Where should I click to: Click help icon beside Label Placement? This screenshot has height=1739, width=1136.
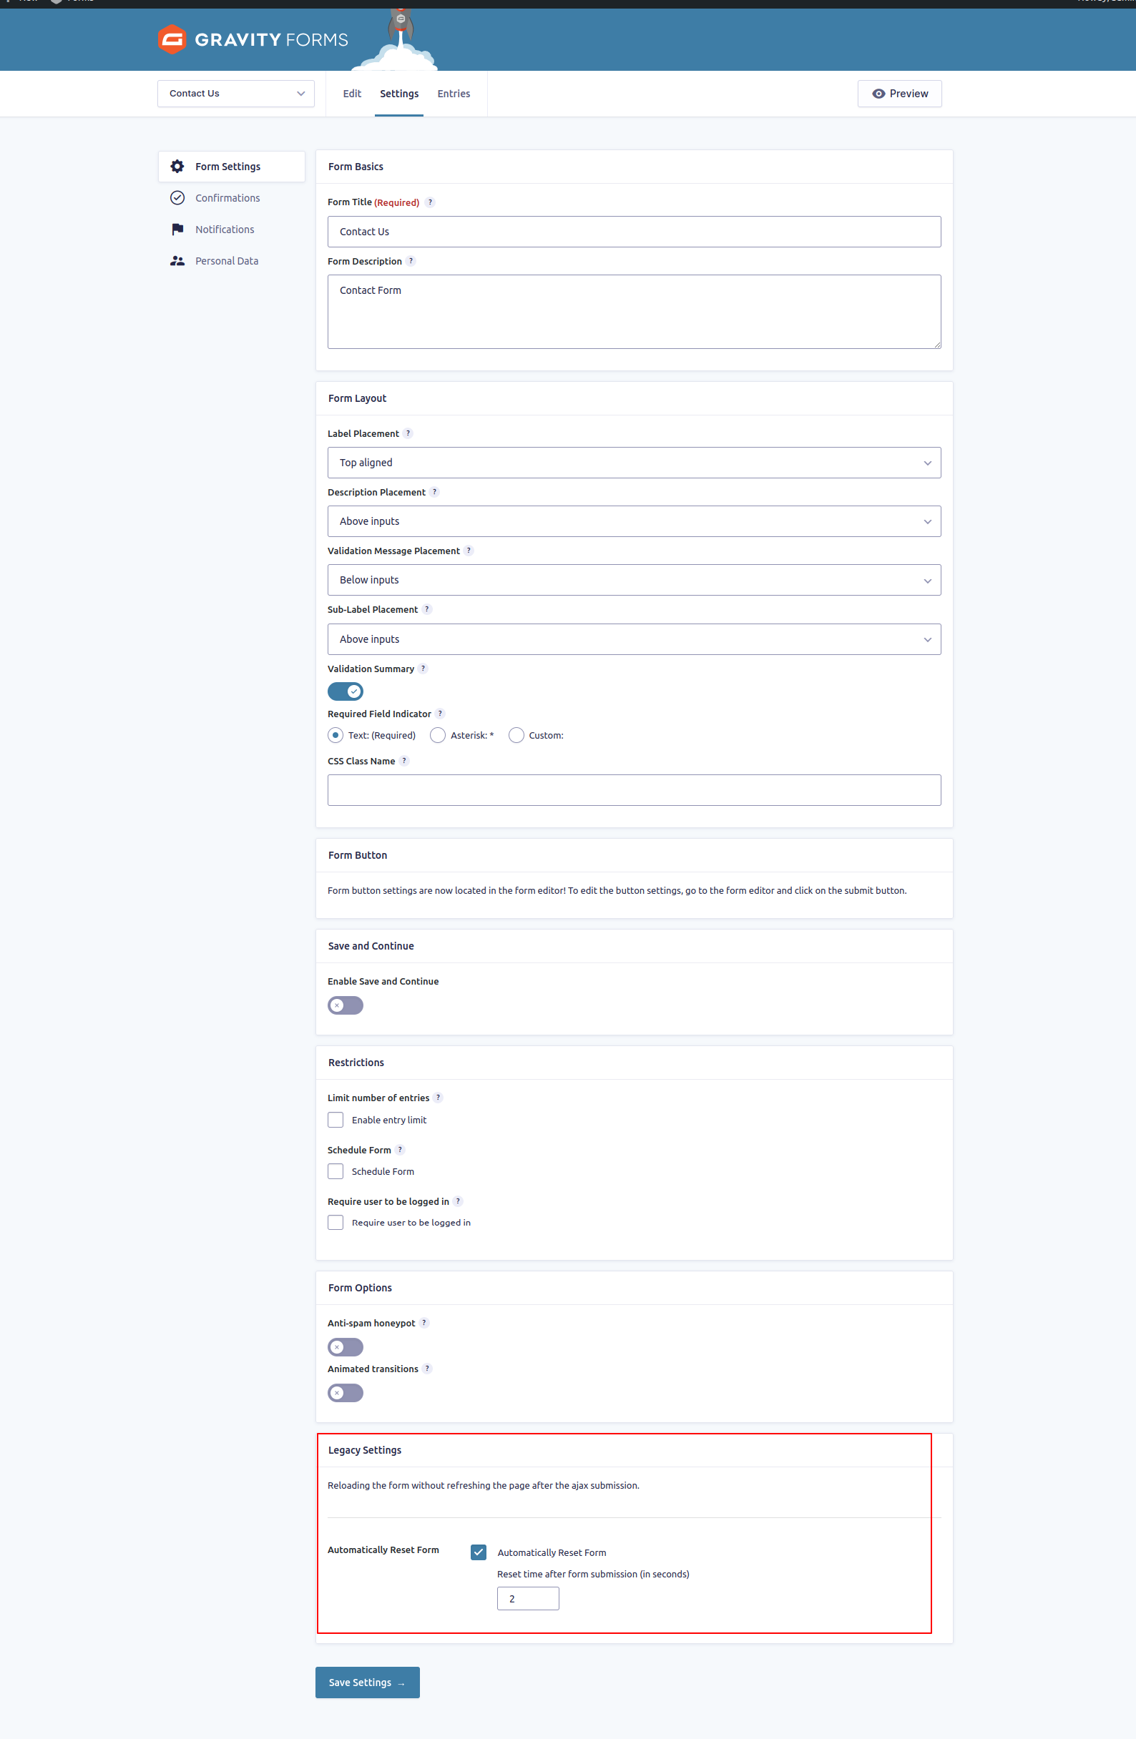tap(408, 433)
